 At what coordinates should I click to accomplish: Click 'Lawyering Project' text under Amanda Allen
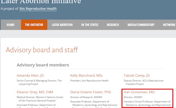click(28, 84)
